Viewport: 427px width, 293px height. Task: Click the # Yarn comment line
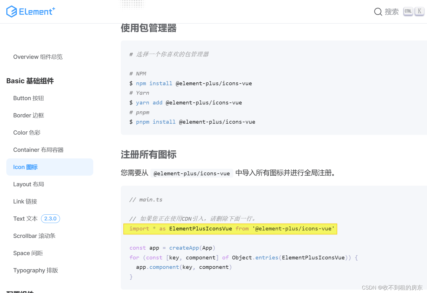139,93
